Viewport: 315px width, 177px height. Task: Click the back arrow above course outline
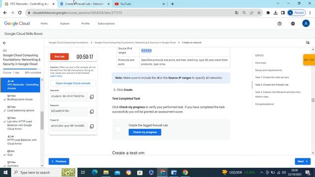coord(4,43)
